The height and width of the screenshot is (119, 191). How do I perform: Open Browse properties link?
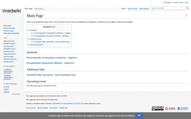[10, 59]
